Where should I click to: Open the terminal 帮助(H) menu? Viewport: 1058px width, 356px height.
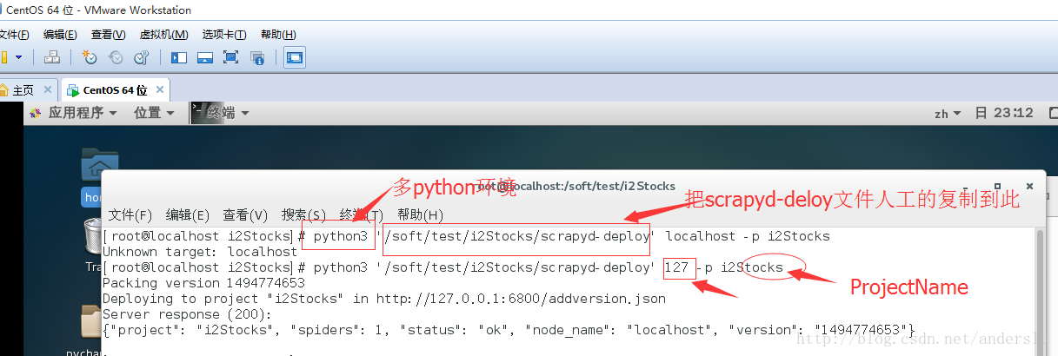point(420,214)
